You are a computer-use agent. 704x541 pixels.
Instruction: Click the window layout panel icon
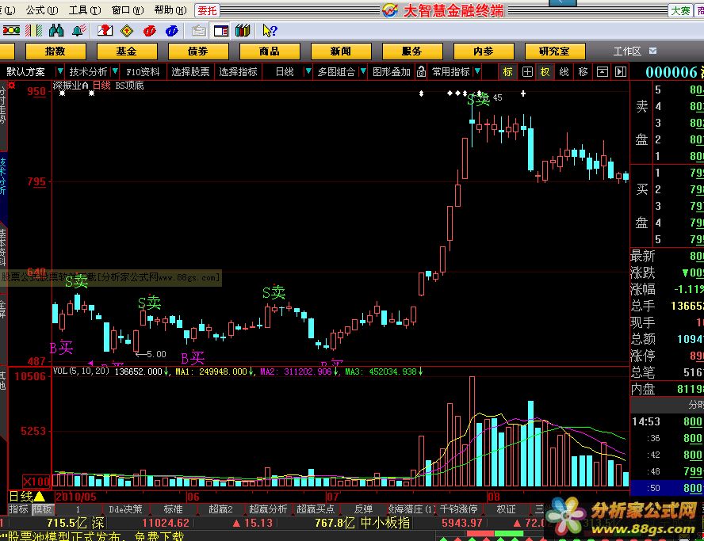pyautogui.click(x=221, y=31)
